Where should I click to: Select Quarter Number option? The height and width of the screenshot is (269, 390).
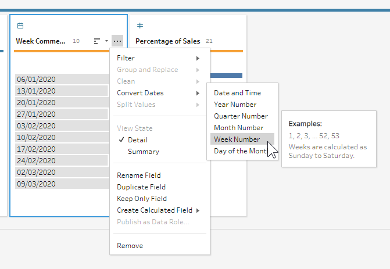241,116
